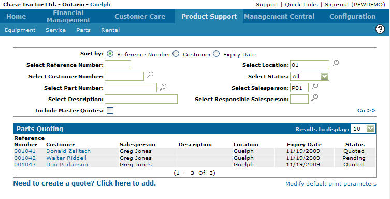Open the Service submenu

click(56, 30)
